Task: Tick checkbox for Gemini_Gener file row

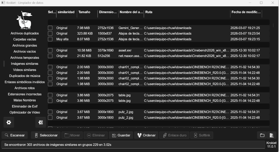Action: tap(50, 28)
